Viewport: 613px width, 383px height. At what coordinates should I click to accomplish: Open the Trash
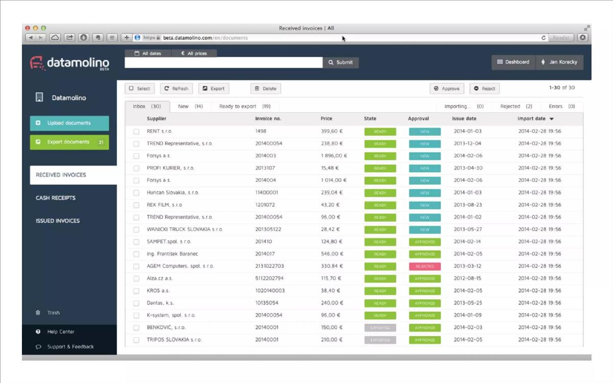(48, 313)
